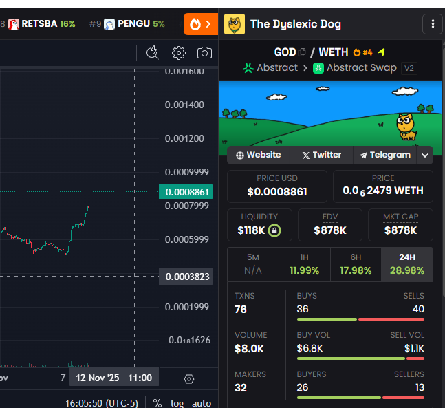Click the V2 pool version badge

tap(409, 68)
